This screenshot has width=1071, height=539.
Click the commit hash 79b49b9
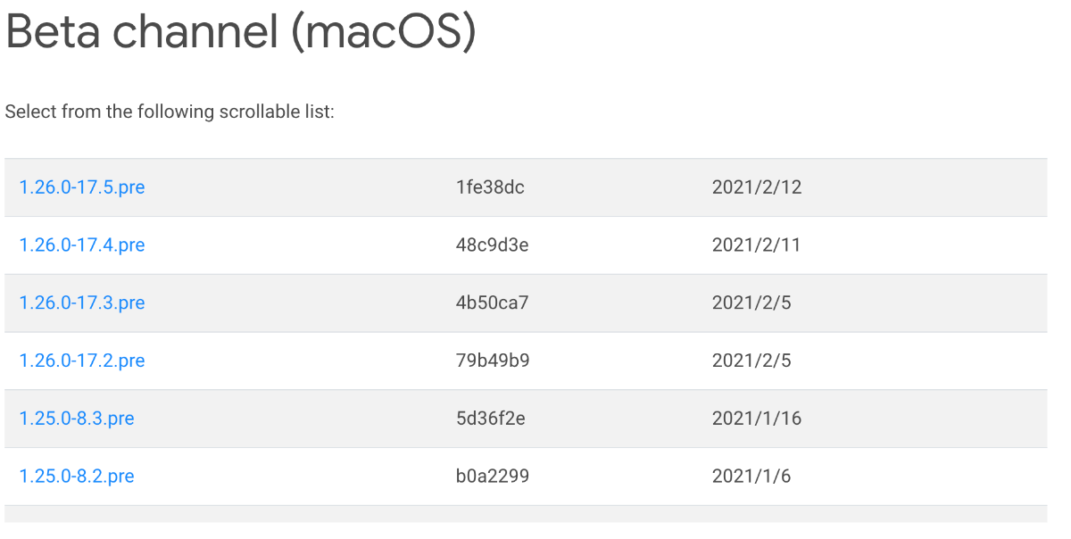pyautogui.click(x=492, y=361)
